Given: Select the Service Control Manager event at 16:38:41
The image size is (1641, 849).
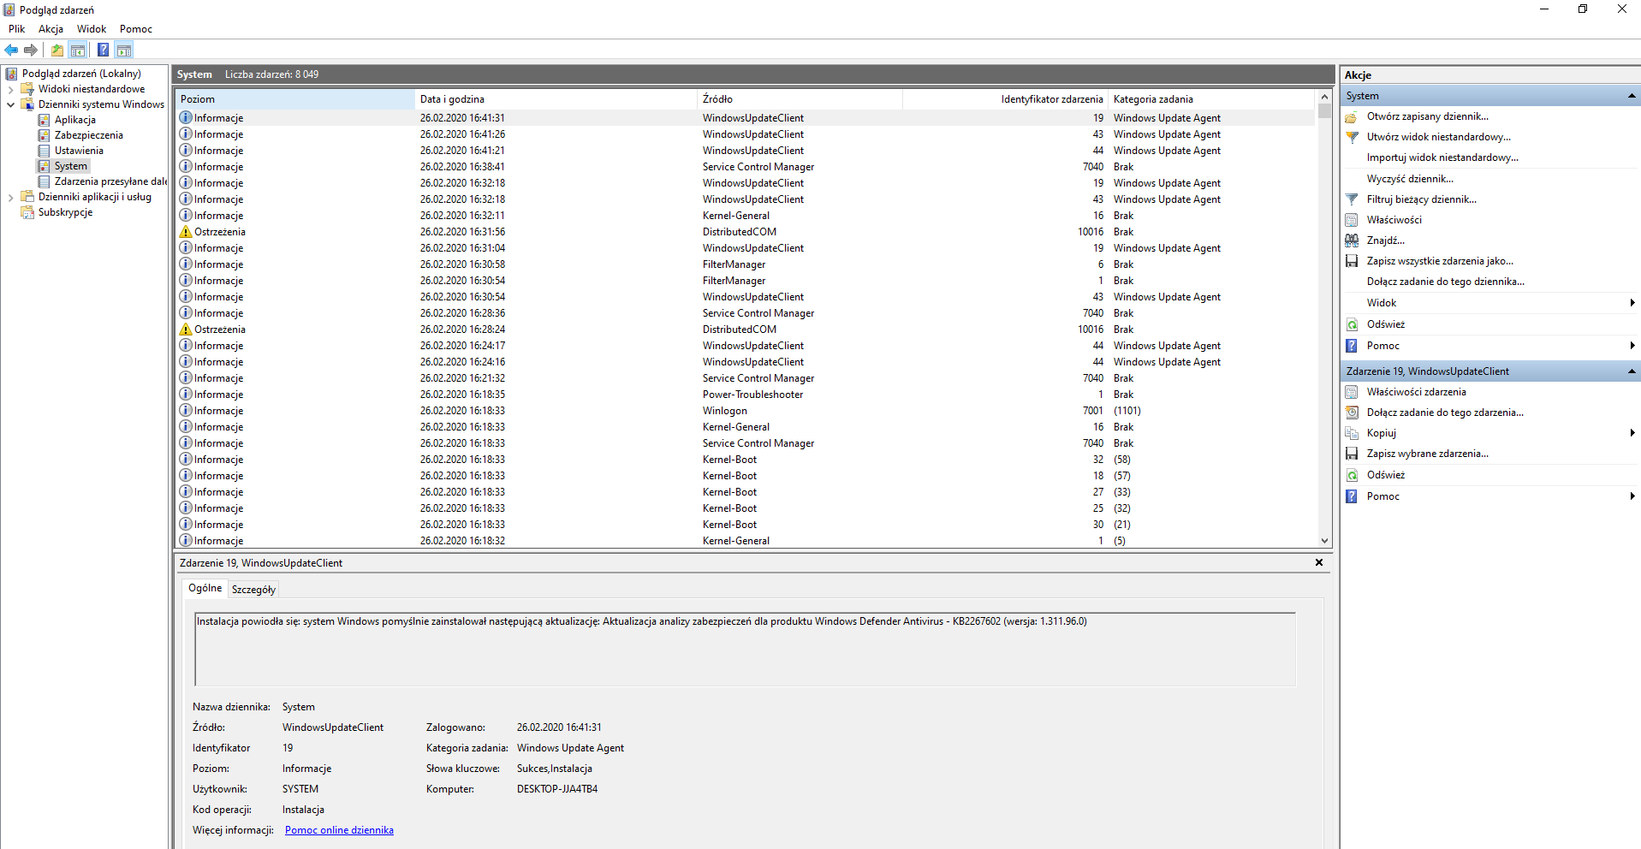Looking at the screenshot, I should (745, 167).
